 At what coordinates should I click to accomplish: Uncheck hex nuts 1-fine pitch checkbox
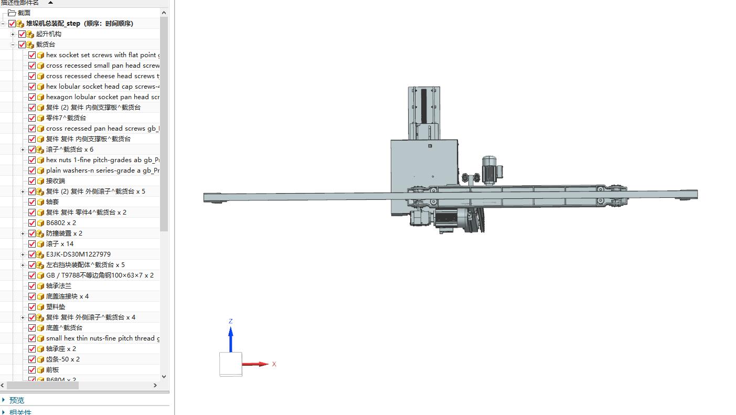[x=32, y=160]
